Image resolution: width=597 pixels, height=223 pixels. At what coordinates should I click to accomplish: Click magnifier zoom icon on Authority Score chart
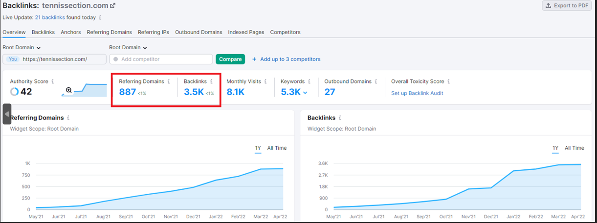pyautogui.click(x=69, y=90)
